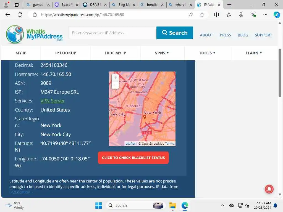
Task: Open the HIDE MY IP menu item
Action: 116,53
